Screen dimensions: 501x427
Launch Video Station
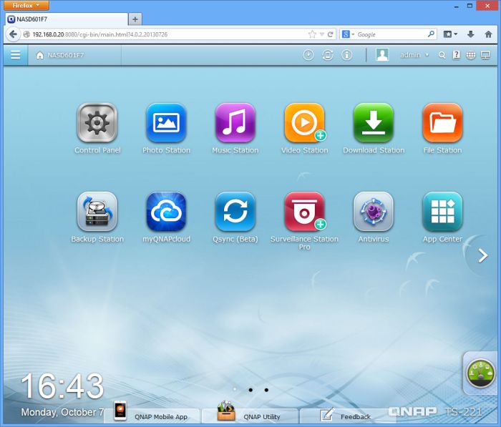(304, 123)
